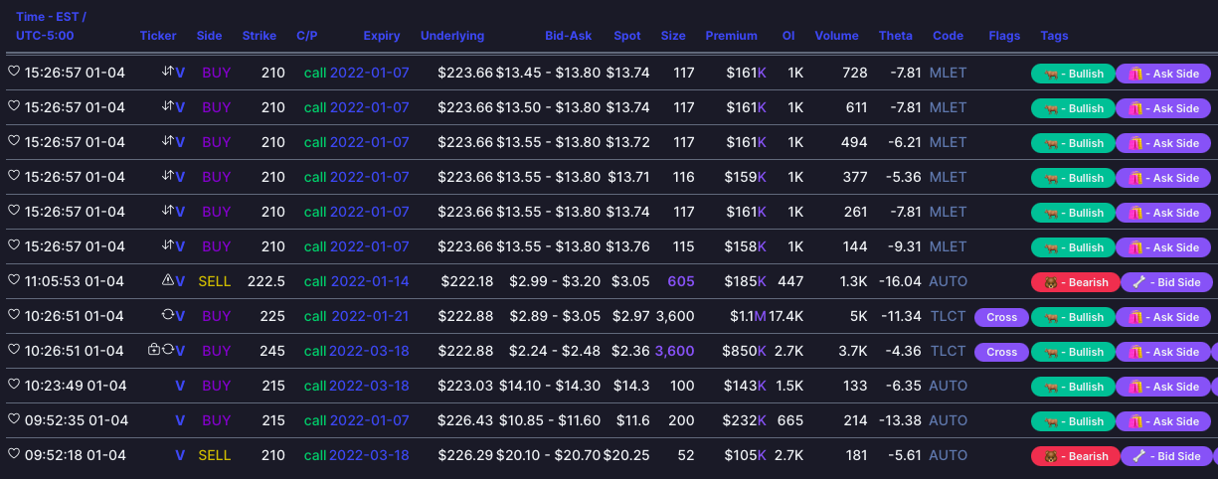Image resolution: width=1218 pixels, height=479 pixels.
Task: Open ticker V on the 09:52:35 row
Action: [180, 420]
